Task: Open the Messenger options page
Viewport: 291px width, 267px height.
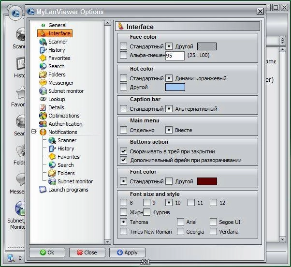Action: pos(61,83)
